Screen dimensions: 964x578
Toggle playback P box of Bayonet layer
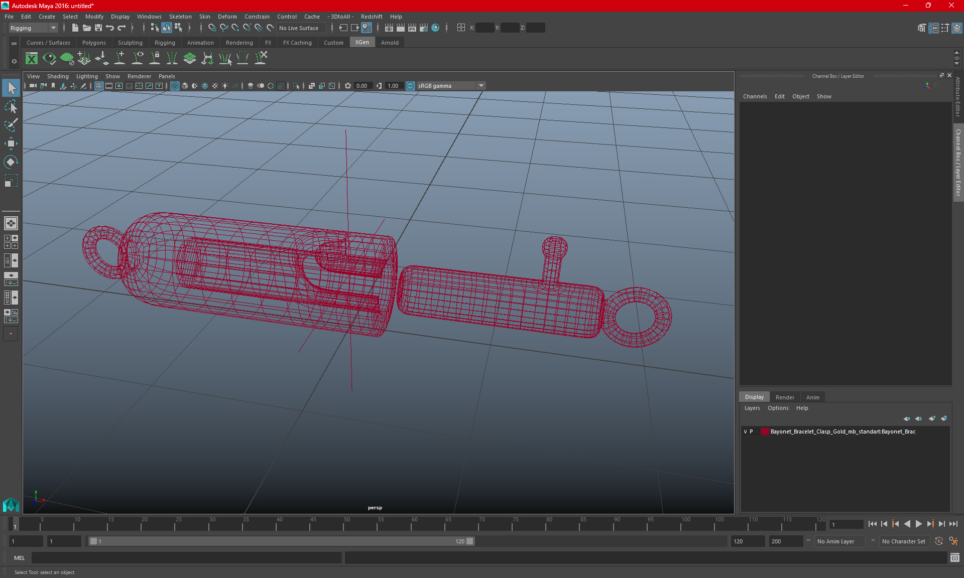[x=752, y=431]
